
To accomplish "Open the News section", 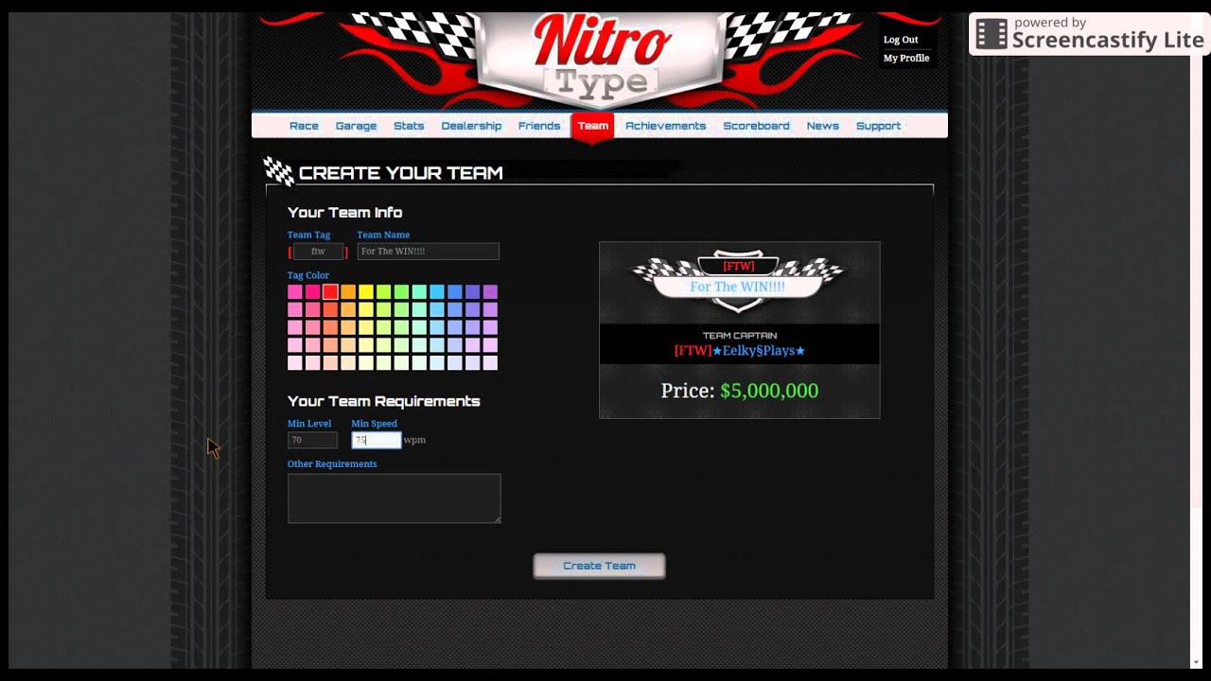I will (x=822, y=126).
